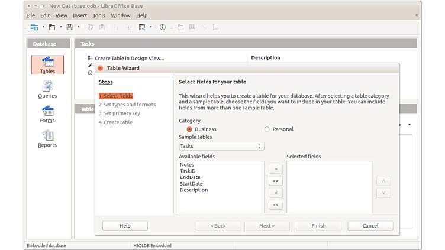Click the Help info toolbar icon
The height and width of the screenshot is (250, 445).
(x=163, y=27)
